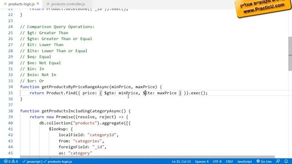
Task: Select the JavaScript language mode
Action: [x=245, y=161]
